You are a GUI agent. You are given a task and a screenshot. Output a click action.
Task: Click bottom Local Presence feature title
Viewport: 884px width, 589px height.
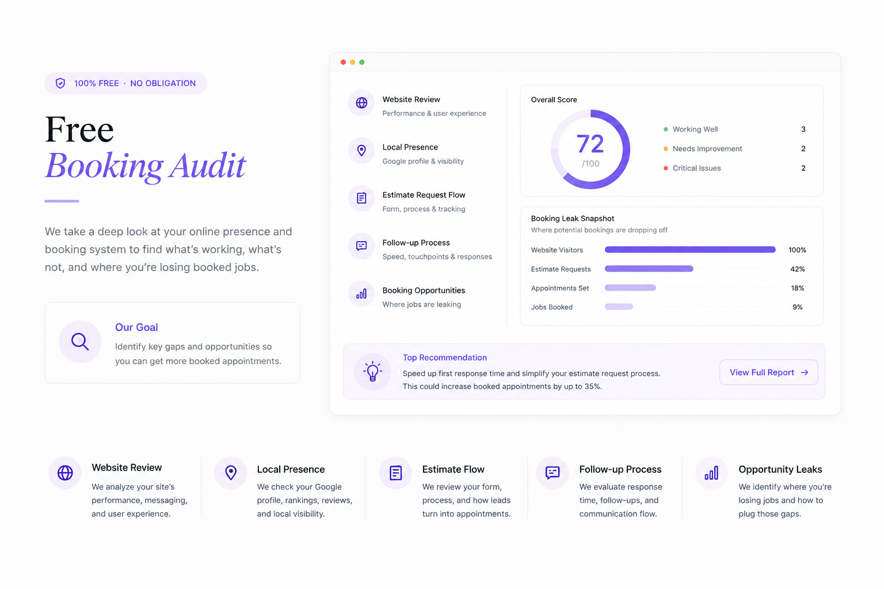291,469
